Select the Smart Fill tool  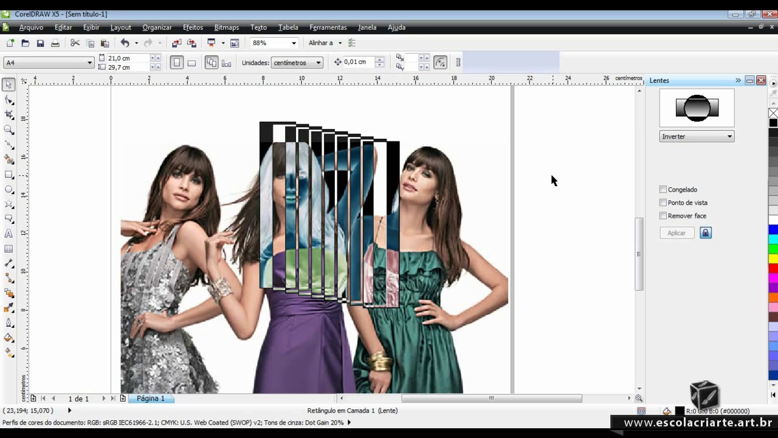pyautogui.click(x=9, y=159)
